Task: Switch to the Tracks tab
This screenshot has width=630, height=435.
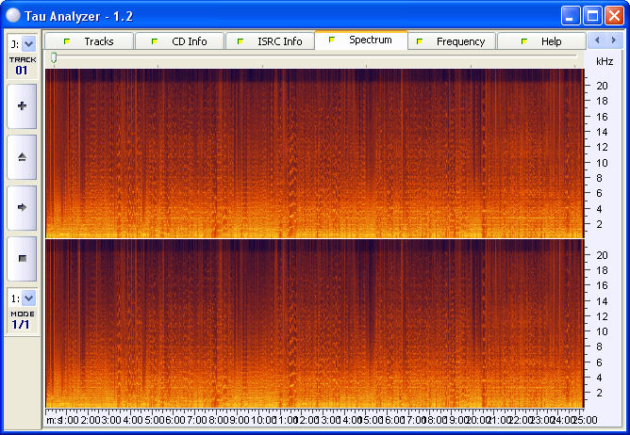Action: coord(90,41)
